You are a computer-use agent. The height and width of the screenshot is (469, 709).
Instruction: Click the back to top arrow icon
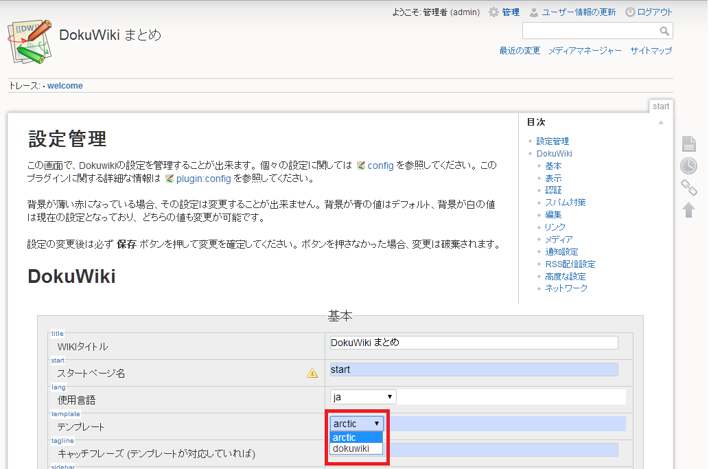click(688, 209)
